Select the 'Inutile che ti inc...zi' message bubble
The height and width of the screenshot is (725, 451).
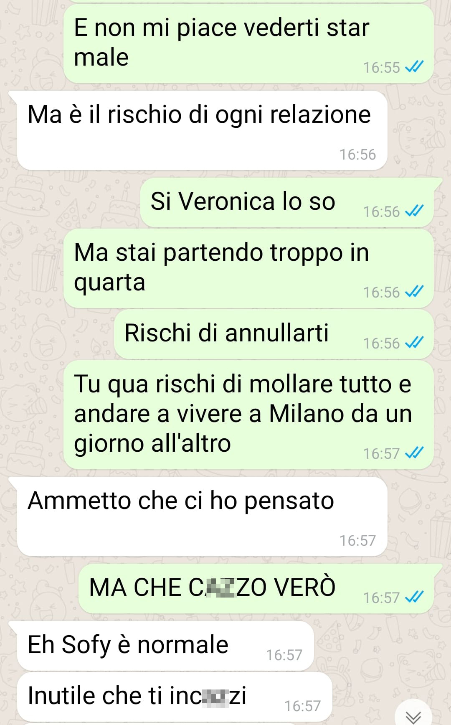(175, 697)
